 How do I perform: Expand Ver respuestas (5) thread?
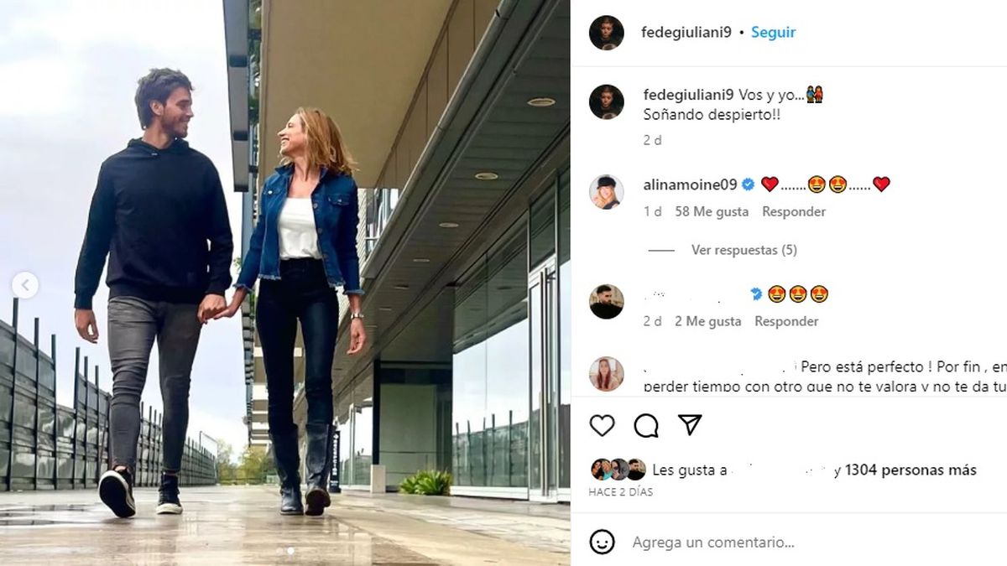click(x=744, y=250)
